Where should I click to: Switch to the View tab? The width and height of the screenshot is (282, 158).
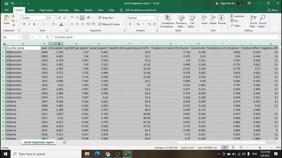(100, 10)
